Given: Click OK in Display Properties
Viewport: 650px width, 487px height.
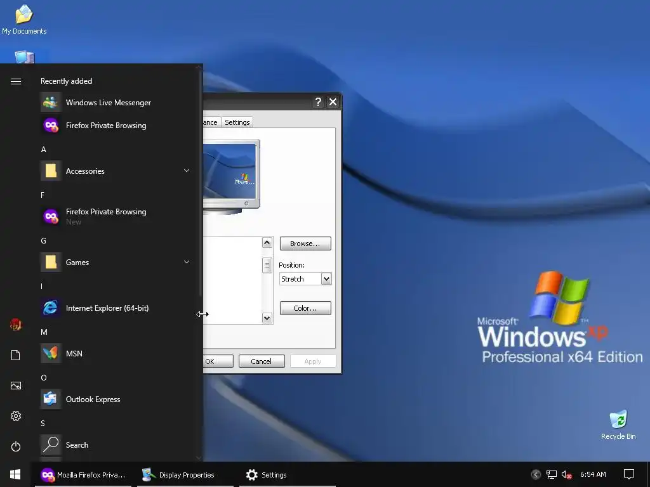Looking at the screenshot, I should tap(218, 361).
